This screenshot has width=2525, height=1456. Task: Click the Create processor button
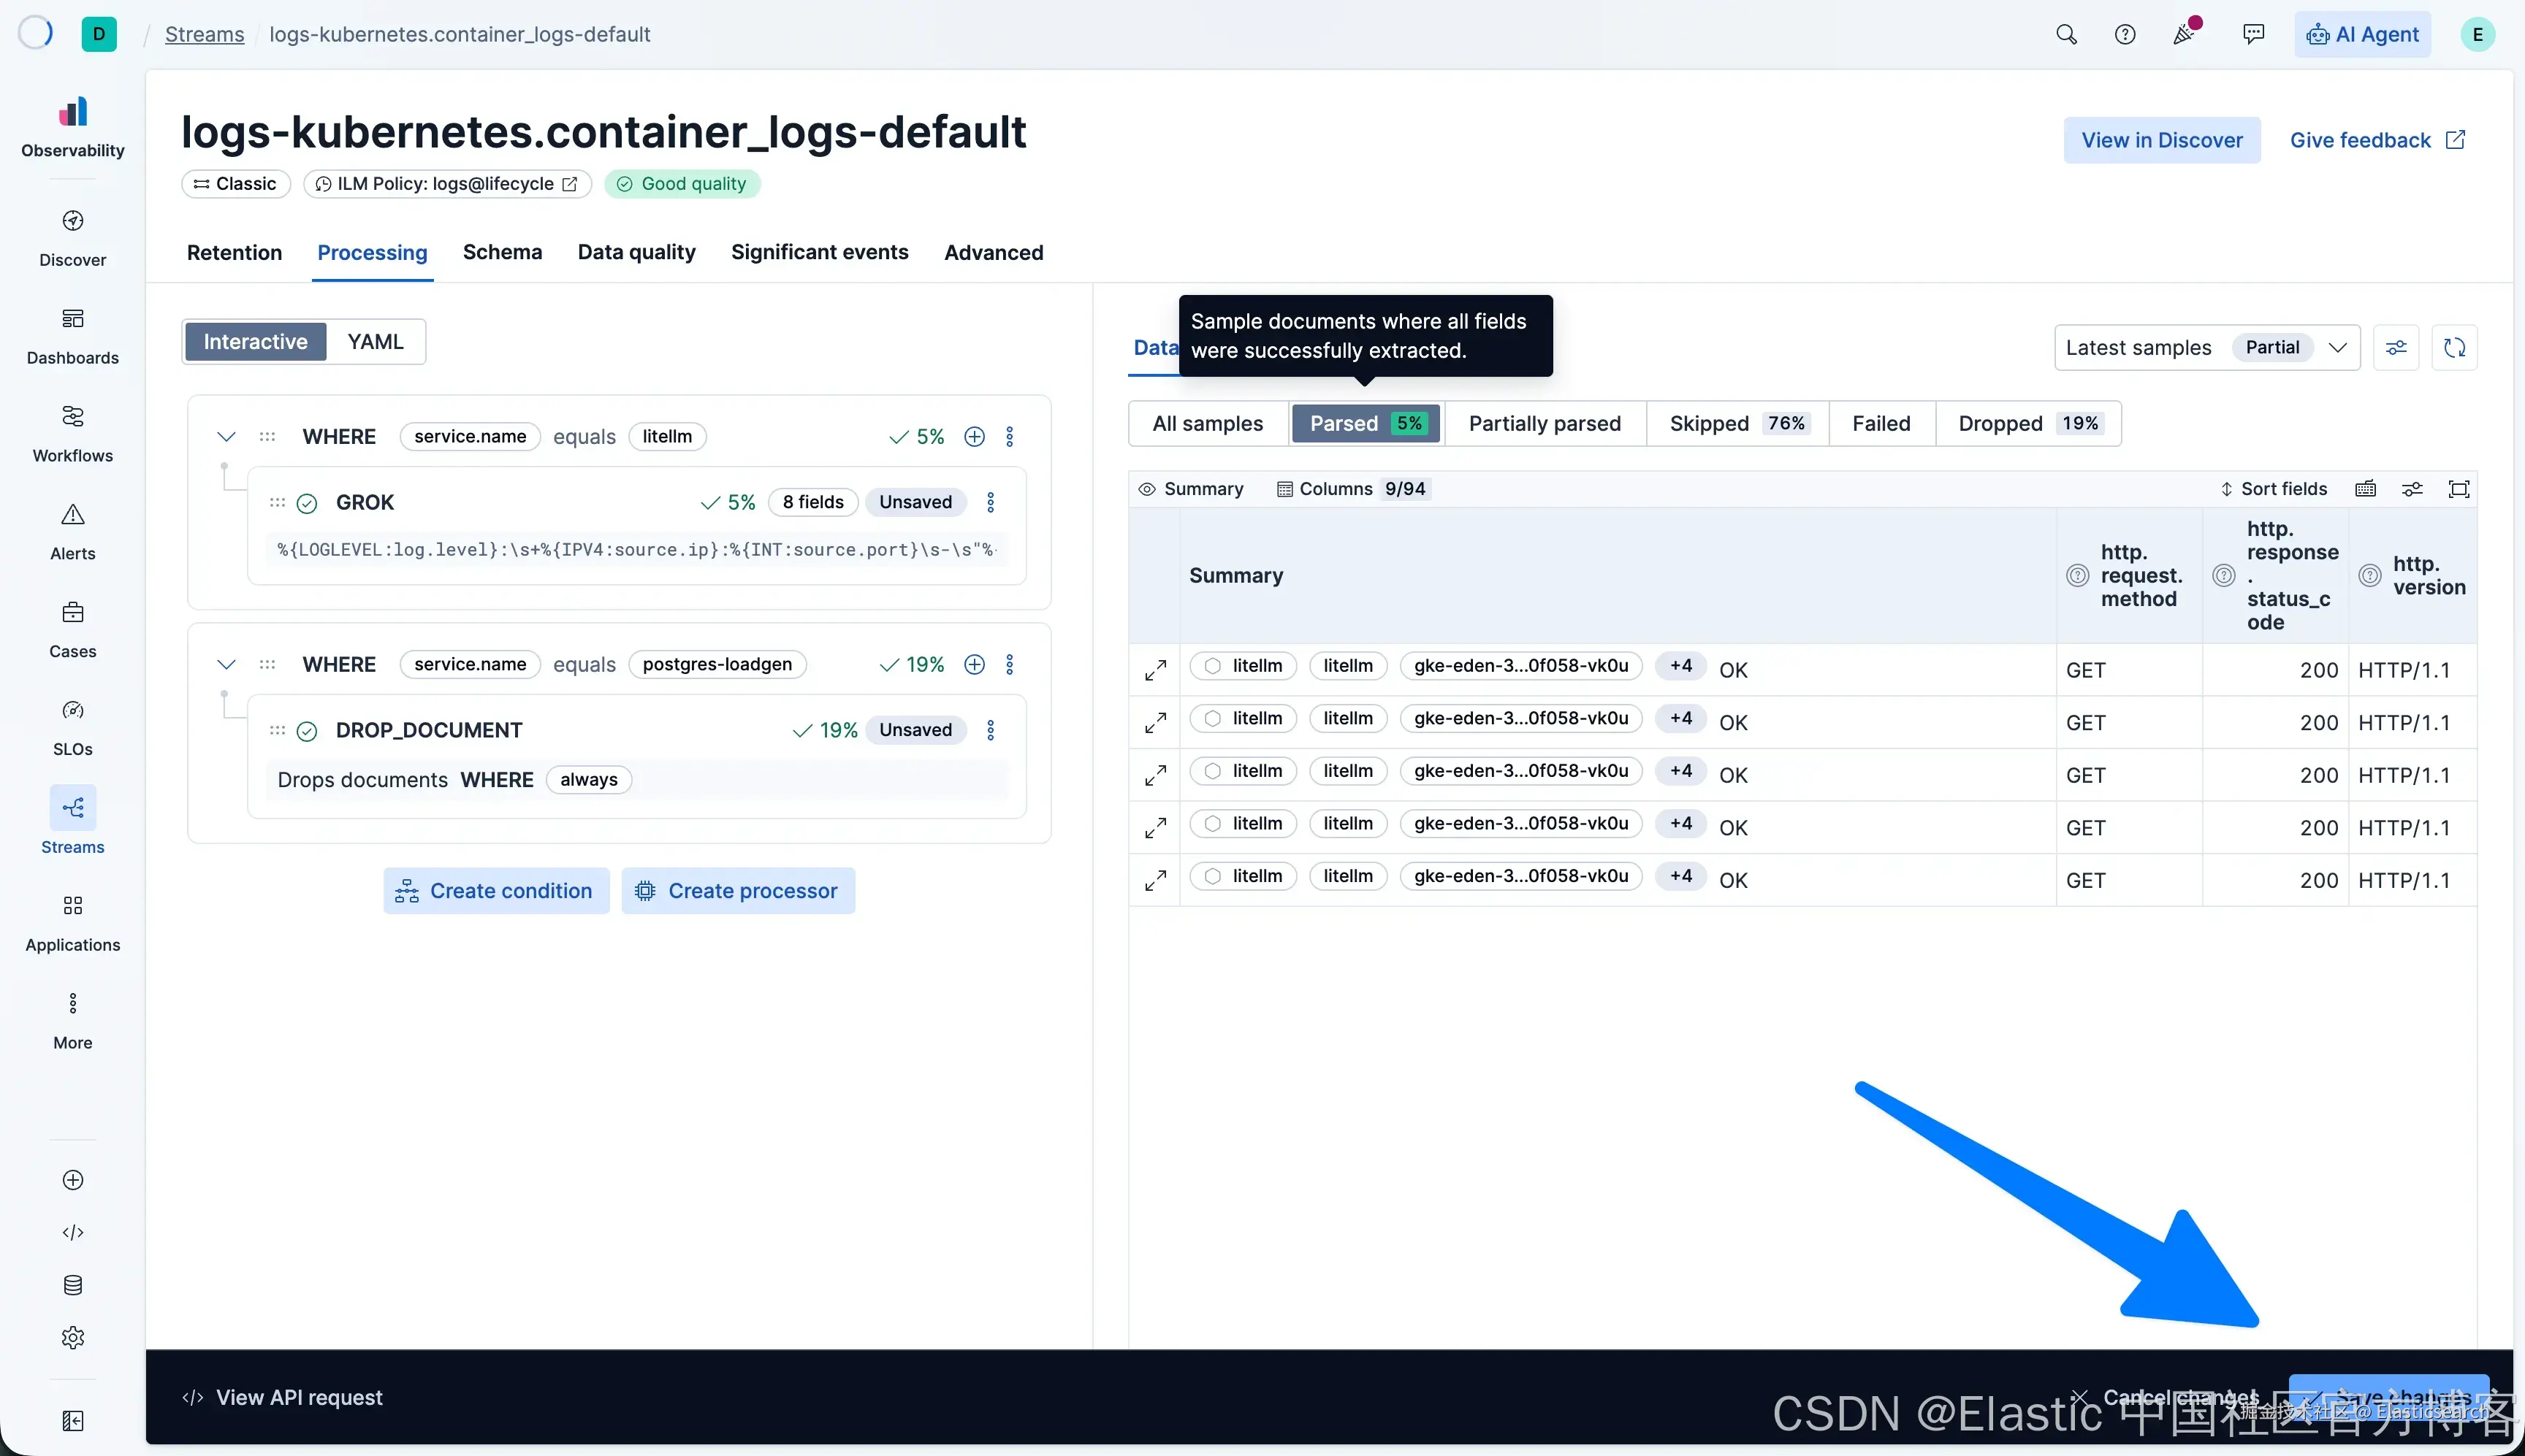[737, 891]
